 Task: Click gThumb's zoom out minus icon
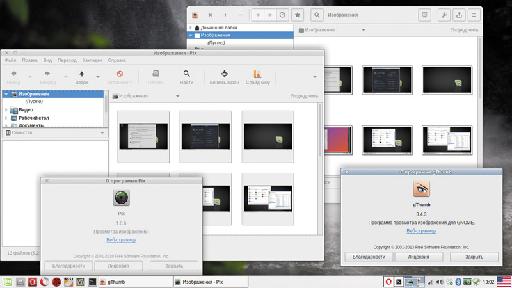coord(240,15)
